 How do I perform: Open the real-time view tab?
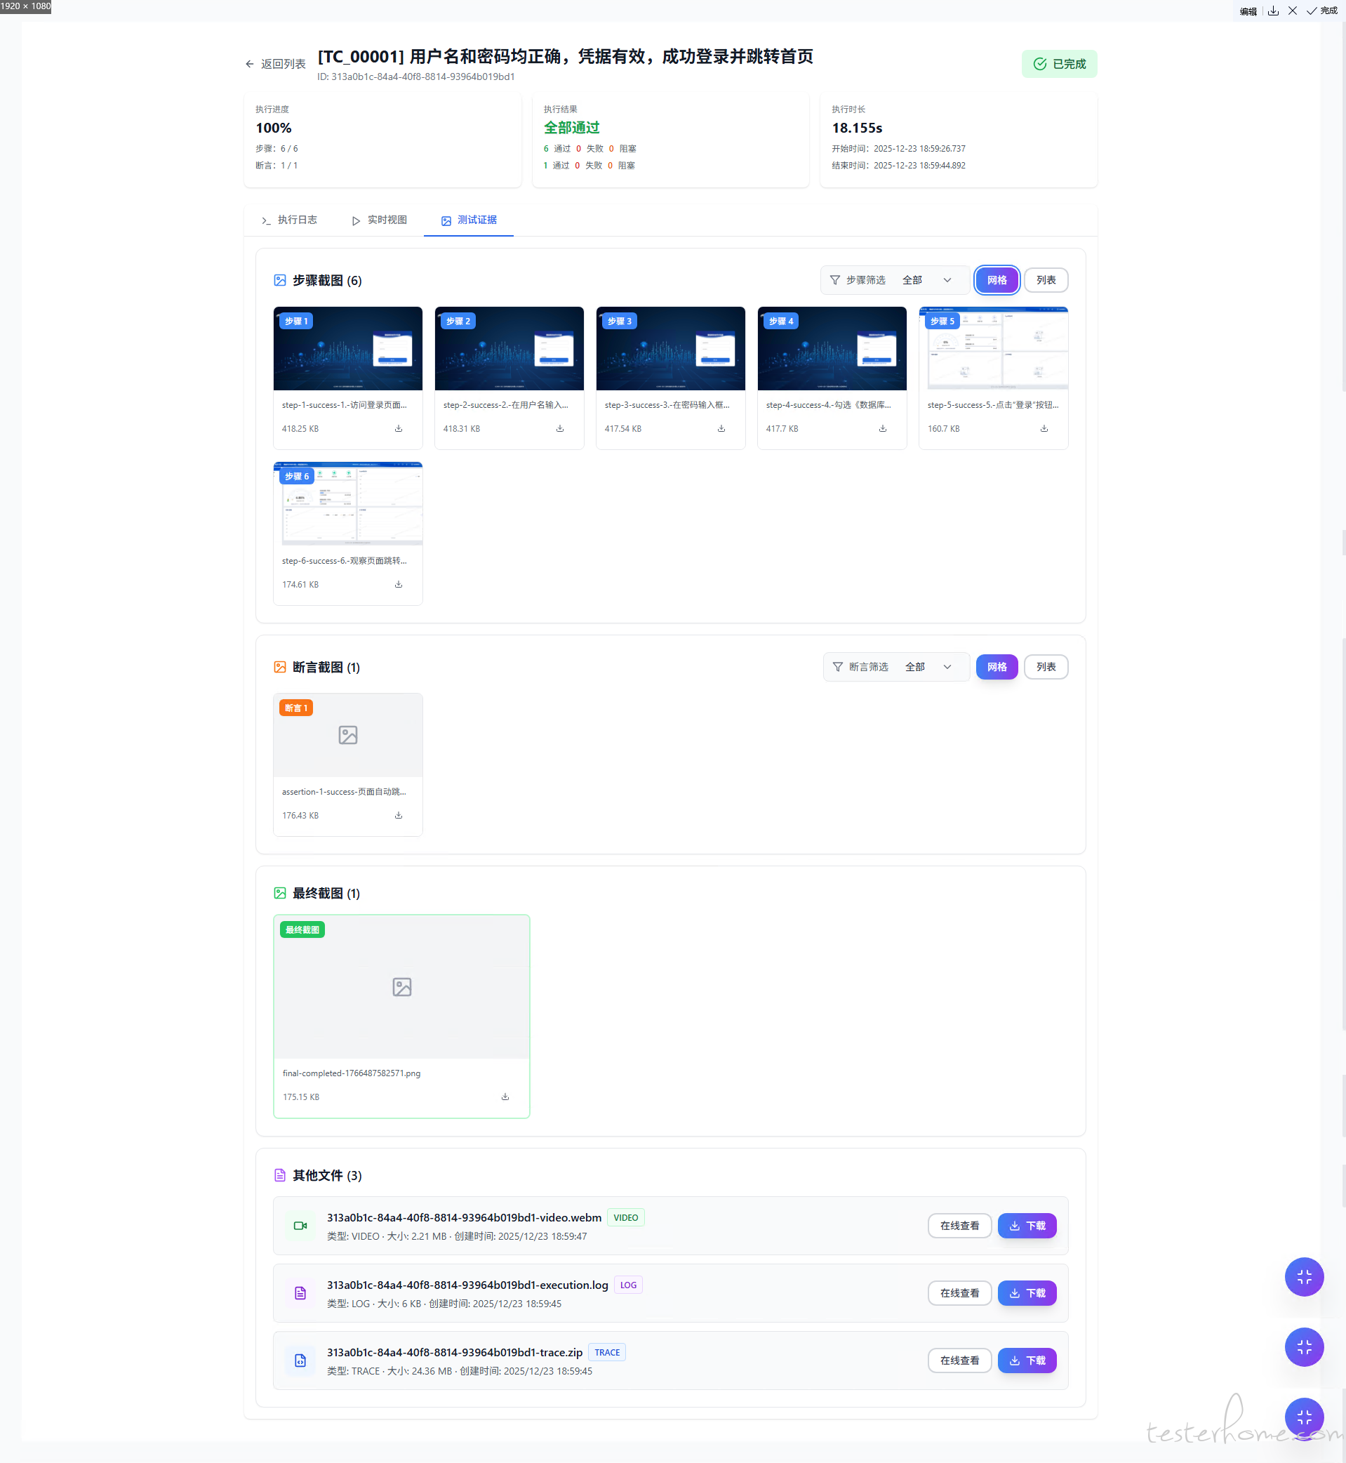click(380, 220)
